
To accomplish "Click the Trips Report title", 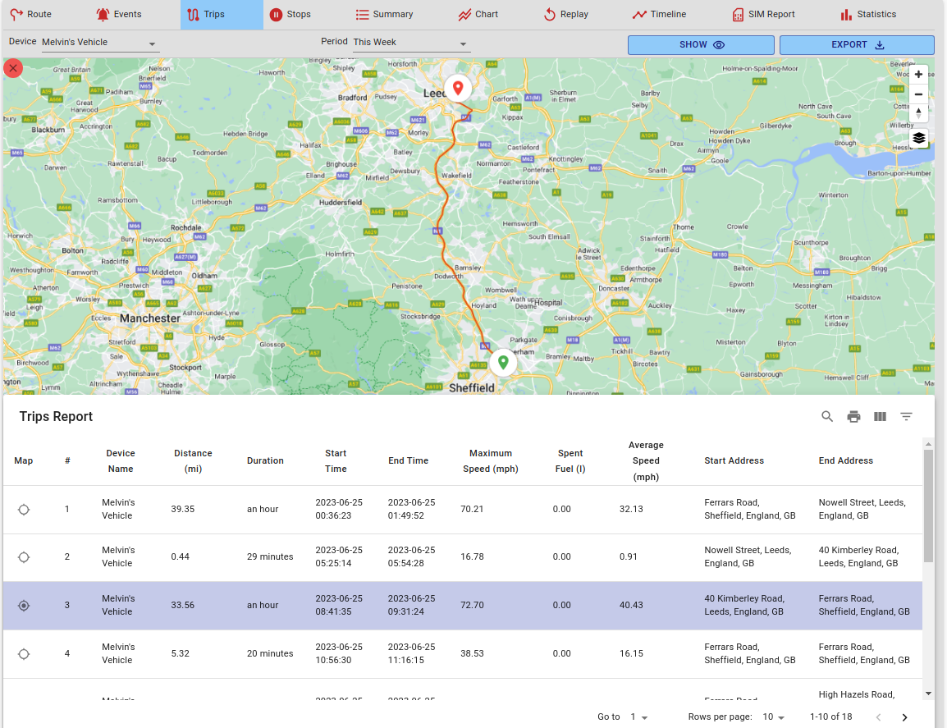I will (x=56, y=416).
